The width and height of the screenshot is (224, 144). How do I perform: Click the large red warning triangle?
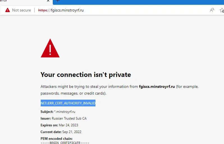pyautogui.click(x=50, y=48)
